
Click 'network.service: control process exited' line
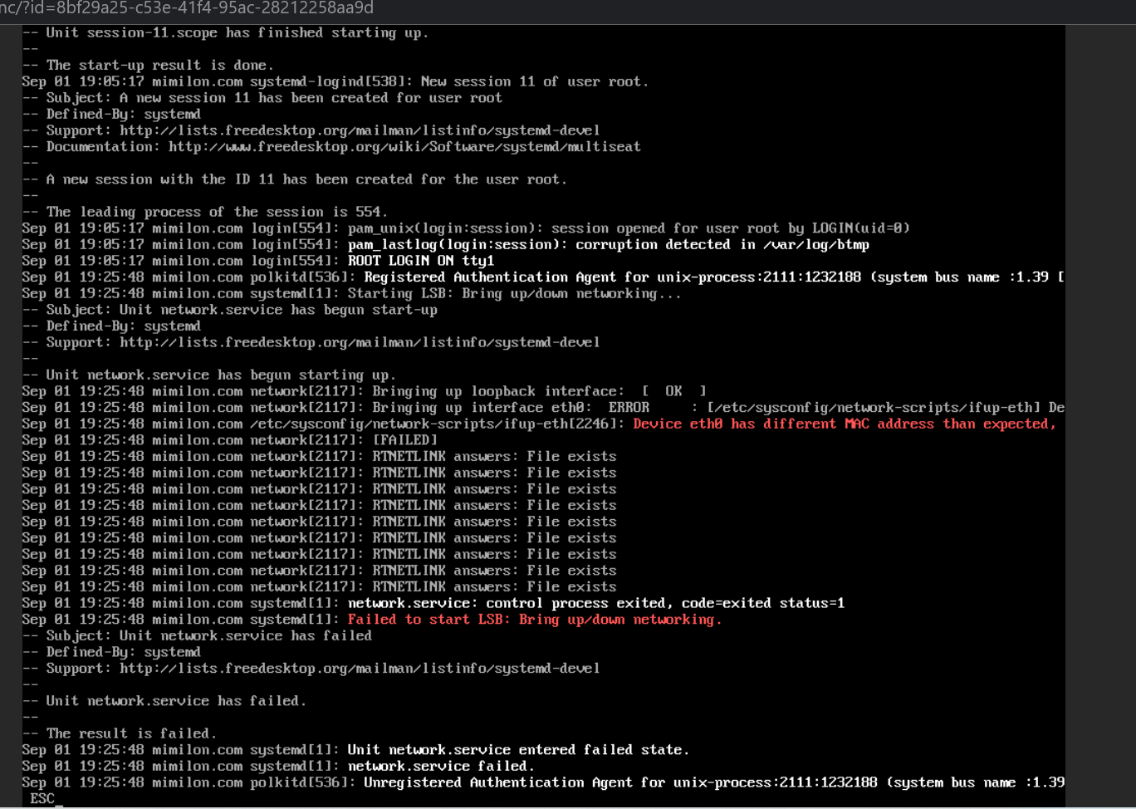(433, 603)
